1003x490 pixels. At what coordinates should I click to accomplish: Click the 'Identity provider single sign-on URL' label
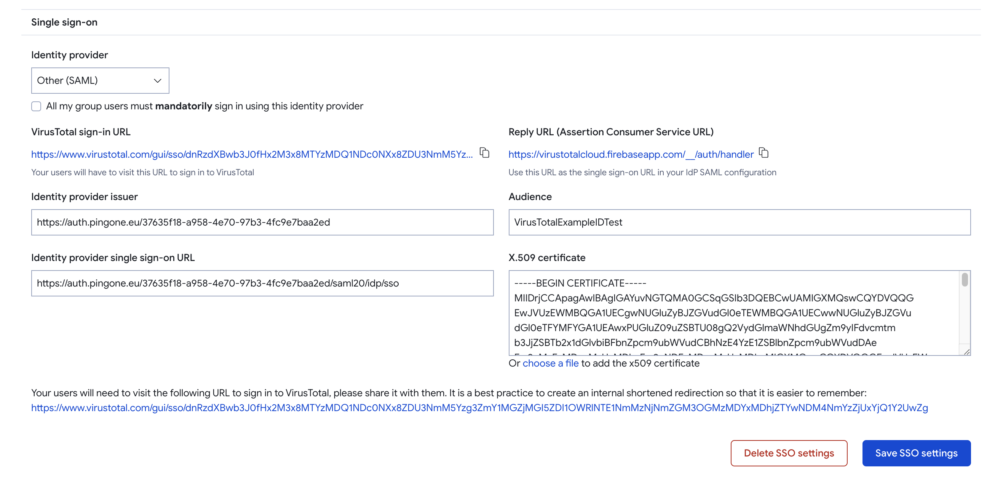coord(113,258)
